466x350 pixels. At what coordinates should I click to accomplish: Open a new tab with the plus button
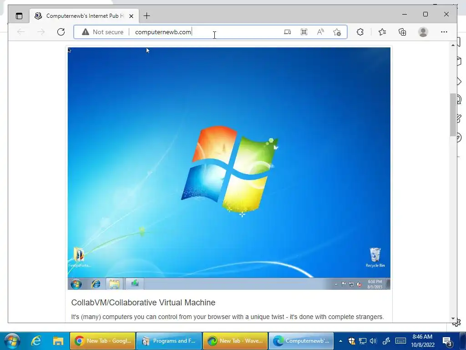pos(147,16)
